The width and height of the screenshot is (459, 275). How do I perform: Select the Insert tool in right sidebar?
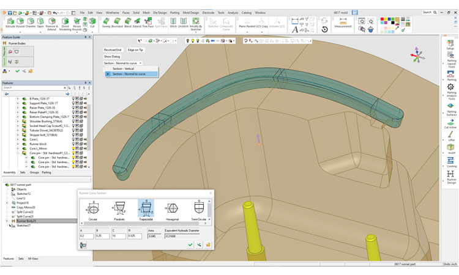[451, 149]
